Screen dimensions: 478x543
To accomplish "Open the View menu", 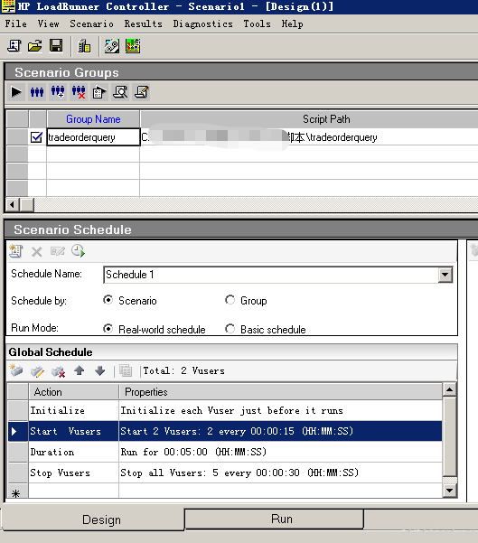I will point(48,23).
